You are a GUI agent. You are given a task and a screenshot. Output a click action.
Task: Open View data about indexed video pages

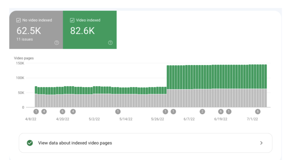click(145, 143)
